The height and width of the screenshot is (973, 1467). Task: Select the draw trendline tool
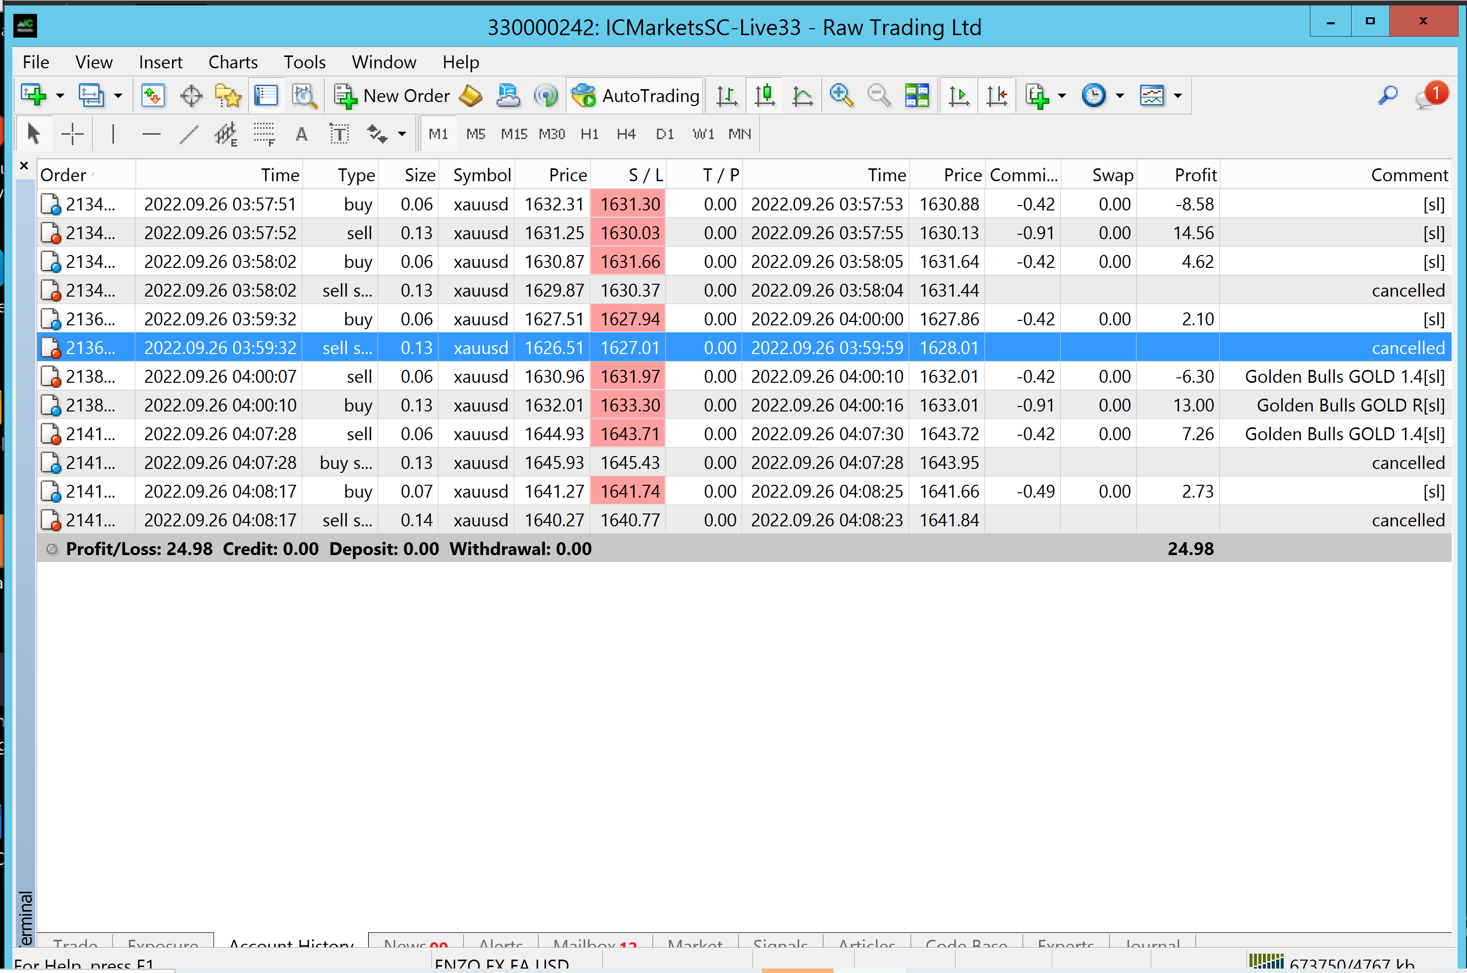tap(188, 134)
